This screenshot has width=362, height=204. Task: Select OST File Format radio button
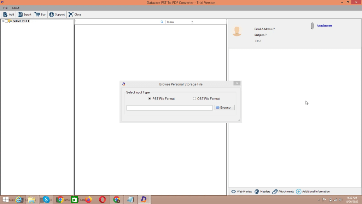(x=194, y=99)
